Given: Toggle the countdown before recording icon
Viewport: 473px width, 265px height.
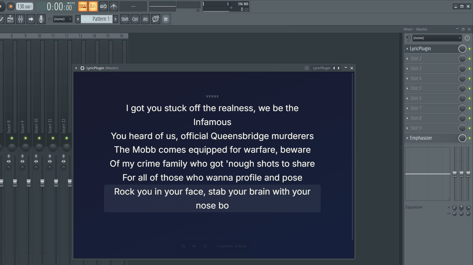Looking at the screenshot, I should click(93, 6).
